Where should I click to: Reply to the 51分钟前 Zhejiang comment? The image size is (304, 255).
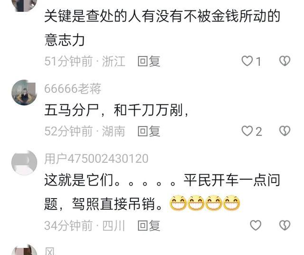pyautogui.click(x=149, y=61)
